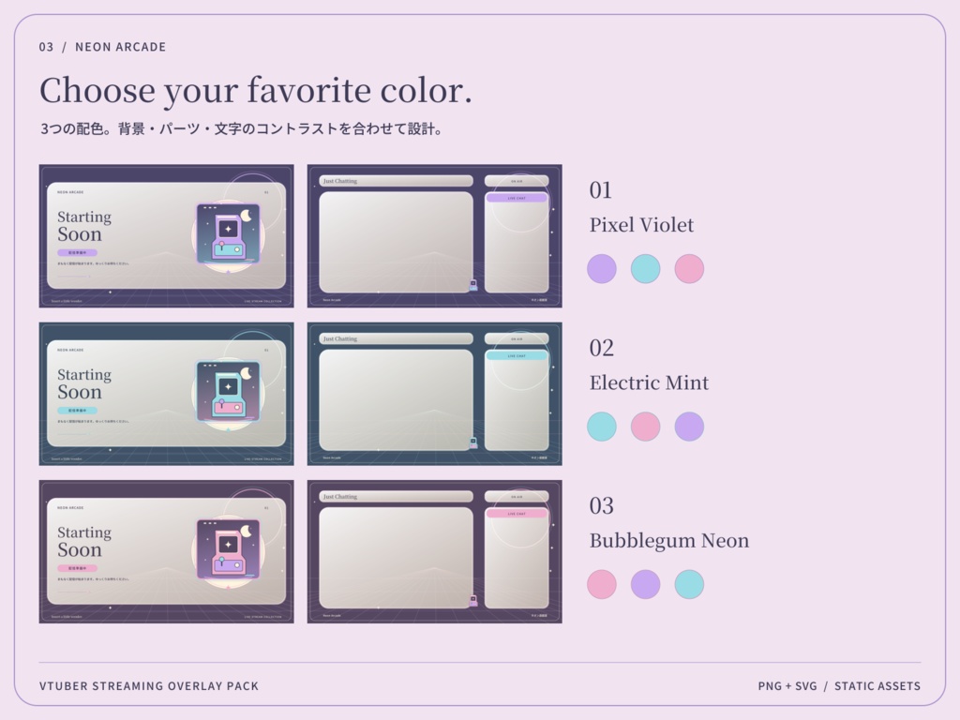
Task: Open the Pixel Violet Just Chatting thumbnail
Action: pyautogui.click(x=435, y=235)
